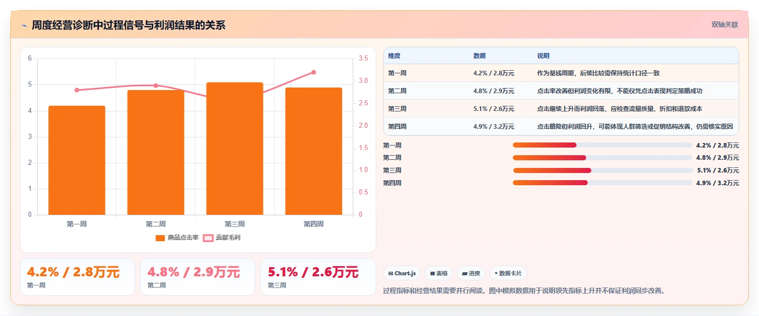Click the 第三周 progress bar
This screenshot has height=316, width=759.
point(603,170)
